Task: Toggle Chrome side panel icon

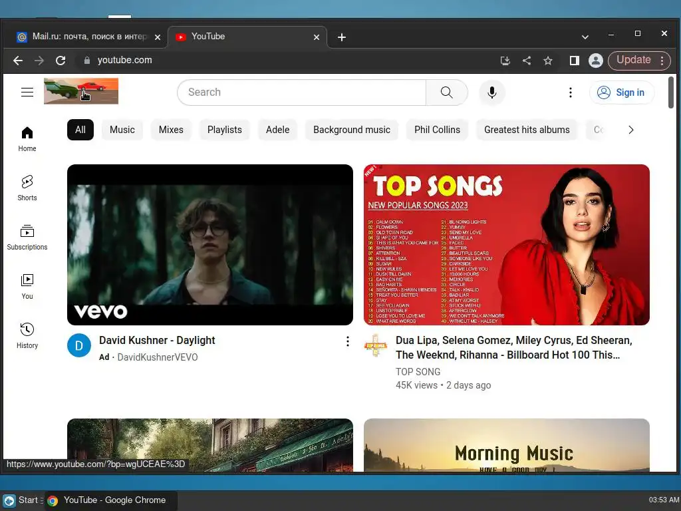Action: click(x=574, y=61)
